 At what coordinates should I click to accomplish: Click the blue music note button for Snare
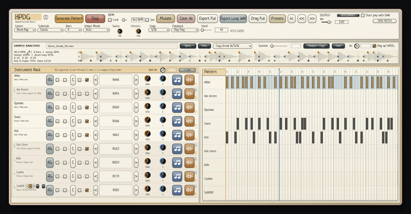tap(177, 121)
